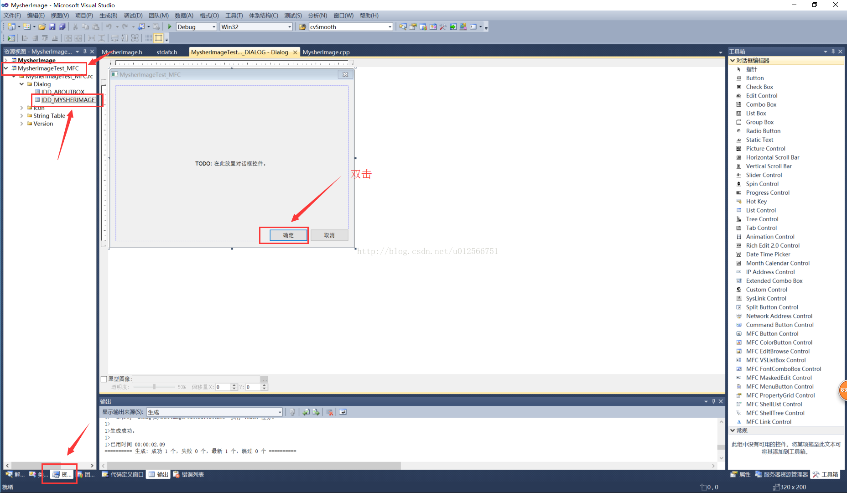Screen dimensions: 847x493
Task: Select the Combo Box control tool
Action: [x=761, y=105]
